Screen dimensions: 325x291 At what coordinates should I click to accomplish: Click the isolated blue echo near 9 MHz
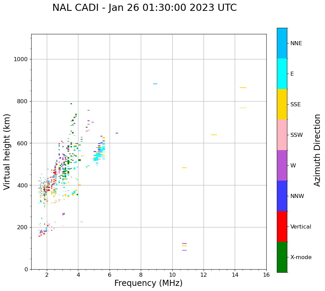click(x=155, y=84)
